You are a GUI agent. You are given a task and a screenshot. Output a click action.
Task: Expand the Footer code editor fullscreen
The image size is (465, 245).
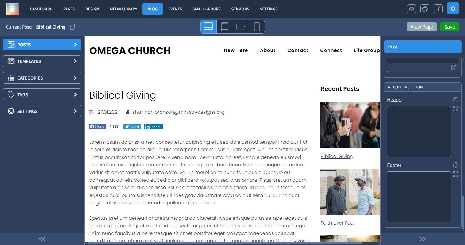point(456,174)
